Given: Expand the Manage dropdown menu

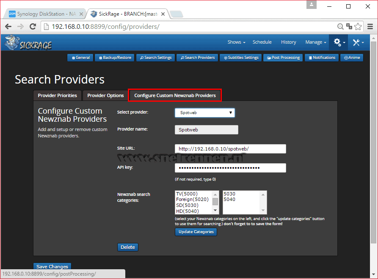Looking at the screenshot, I should [315, 42].
